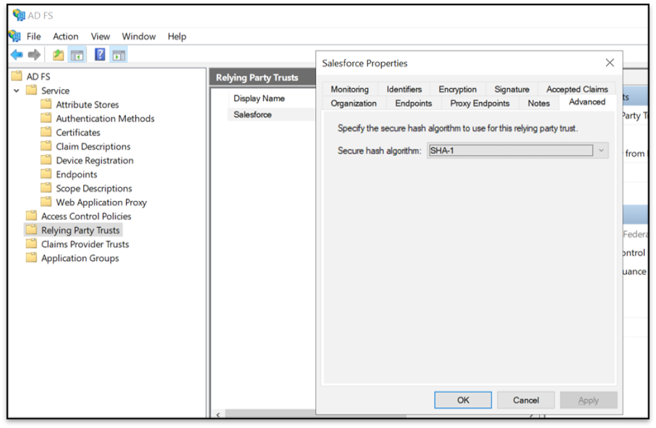This screenshot has width=656, height=428.
Task: Show the action pane toolbar icon
Action: (x=118, y=54)
